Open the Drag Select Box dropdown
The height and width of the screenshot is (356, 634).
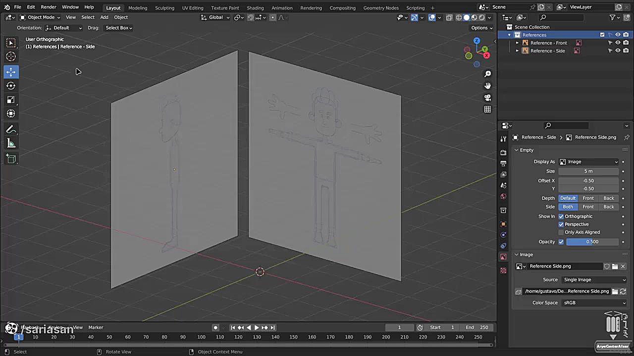pos(118,28)
